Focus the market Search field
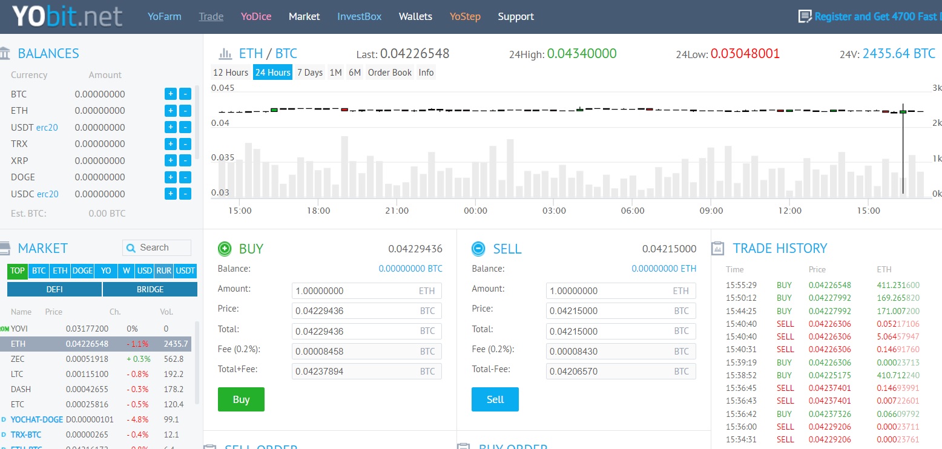This screenshot has height=449, width=942. tap(157, 247)
